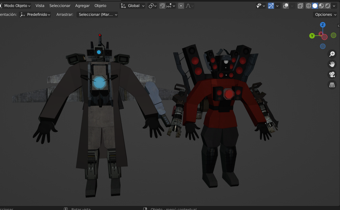
Task: Open the overlays options arrow
Action: (292, 6)
